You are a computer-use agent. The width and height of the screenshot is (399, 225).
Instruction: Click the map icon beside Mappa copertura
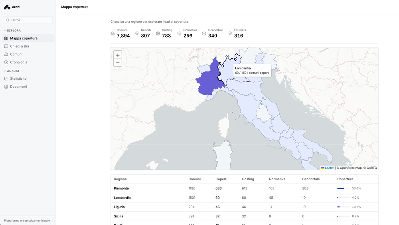6,38
